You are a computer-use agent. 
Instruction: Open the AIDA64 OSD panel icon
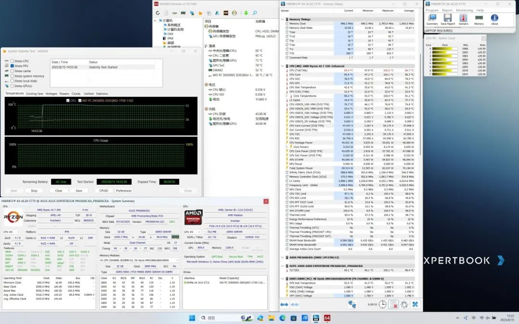coord(226,13)
